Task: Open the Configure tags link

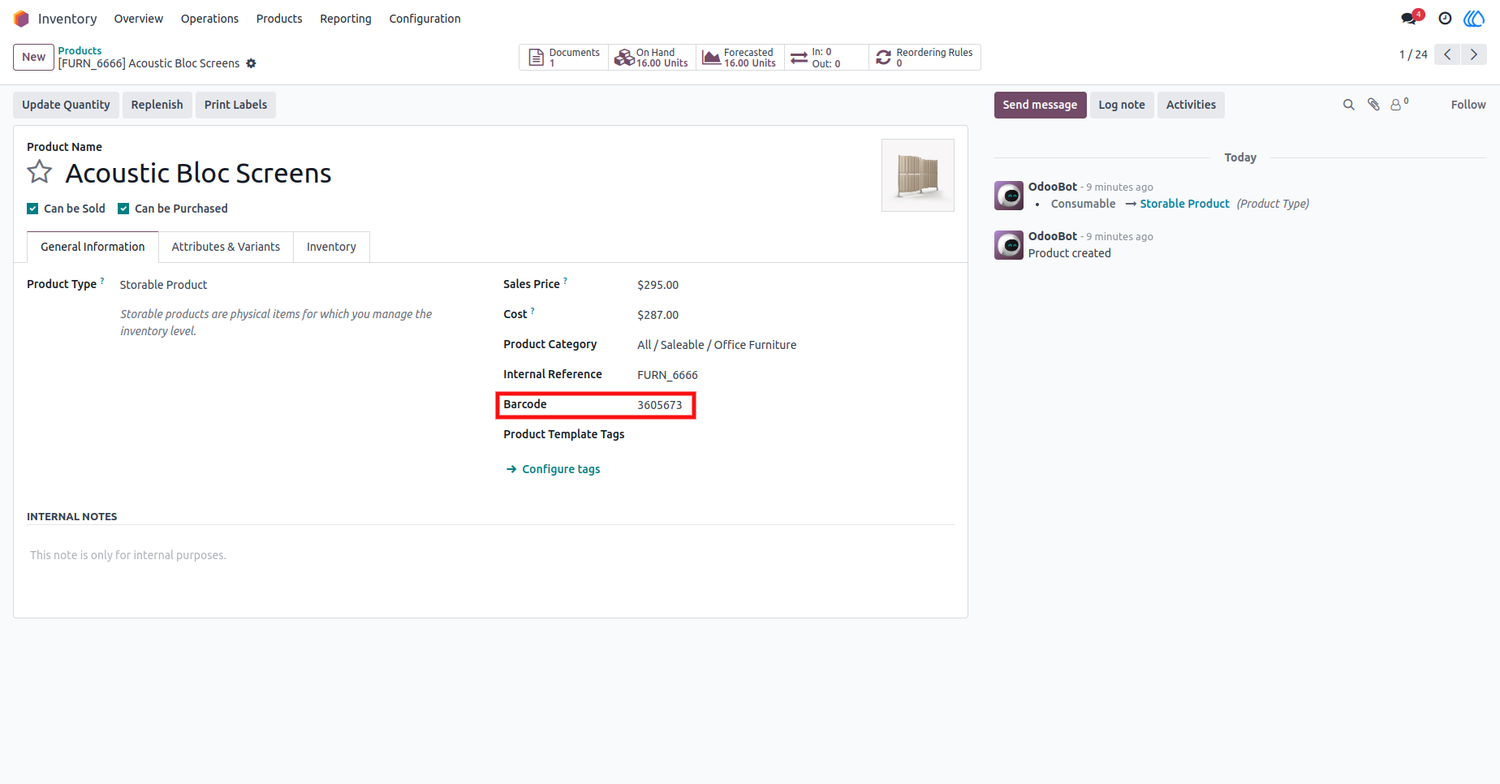Action: pos(553,469)
